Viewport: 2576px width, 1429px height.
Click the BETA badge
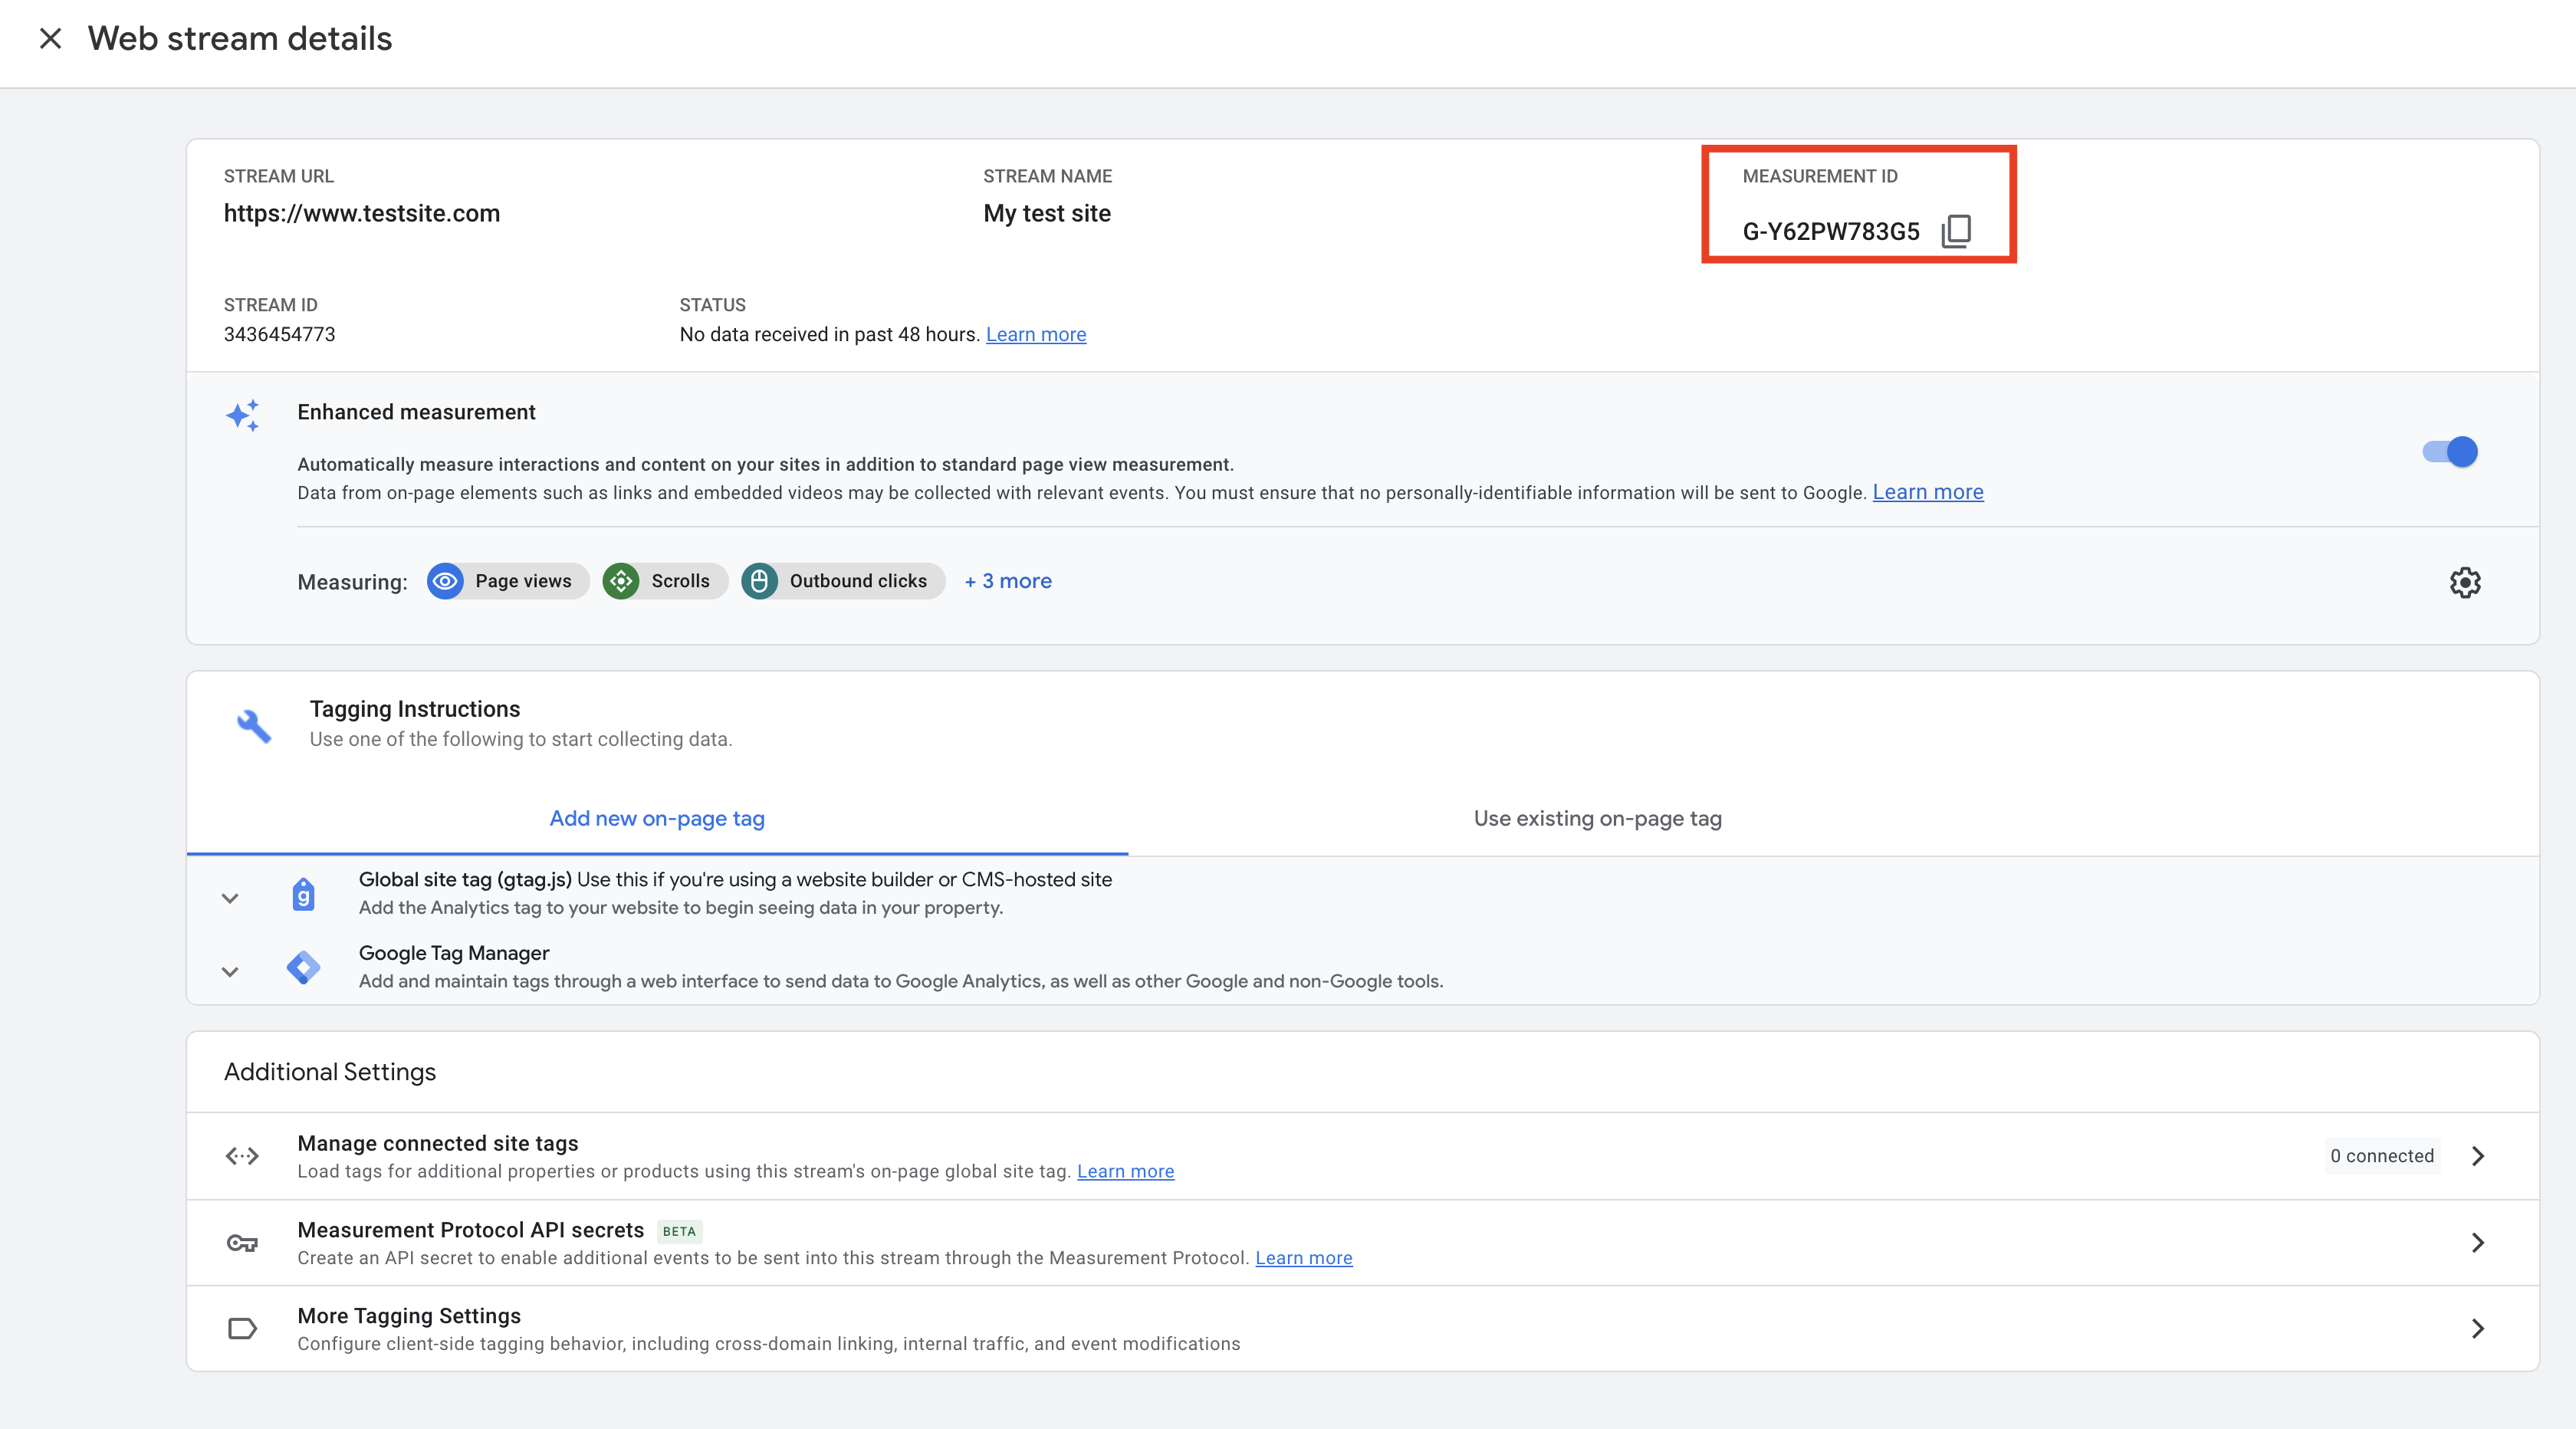[x=679, y=1231]
